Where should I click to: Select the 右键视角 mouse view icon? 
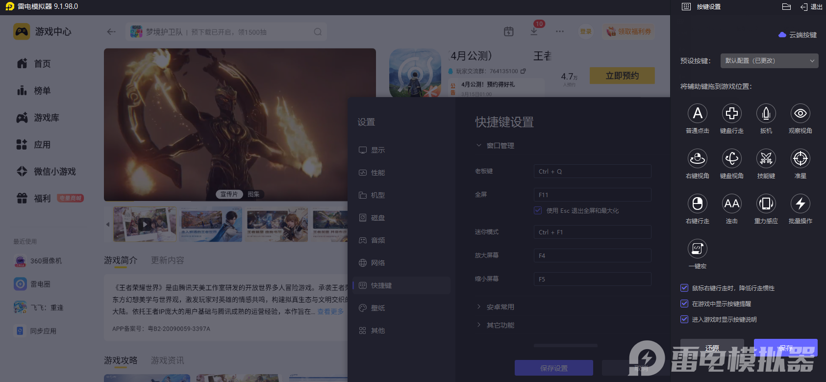pyautogui.click(x=698, y=158)
